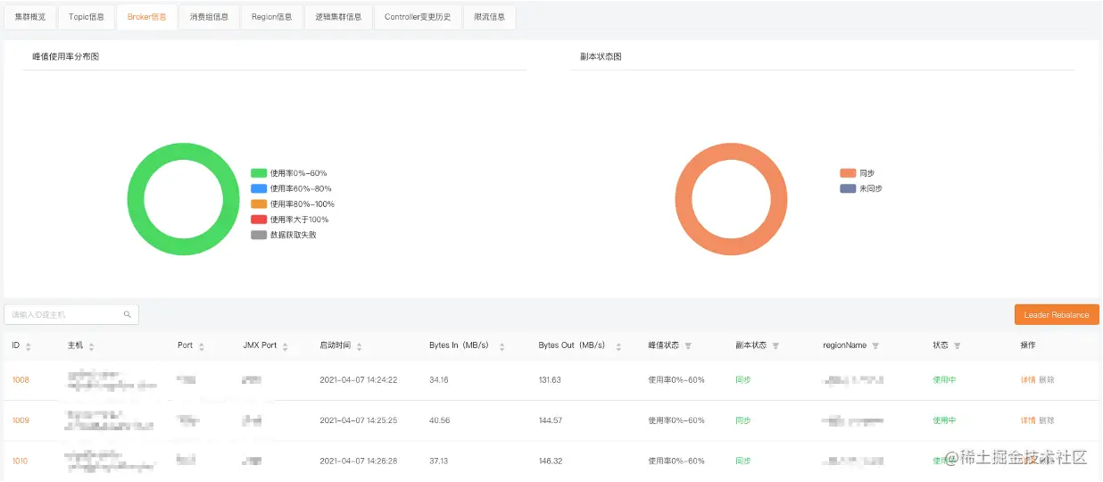Sort by Bytes In (MB/s) arrows

tap(502, 346)
